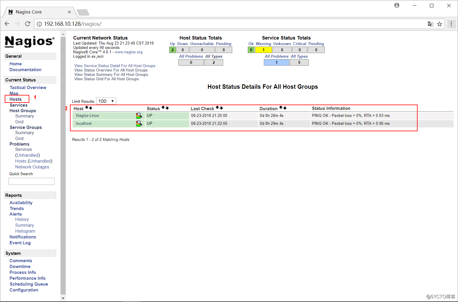The height and width of the screenshot is (302, 458).
Task: Click green Ok service count 8
Action: 251,50
